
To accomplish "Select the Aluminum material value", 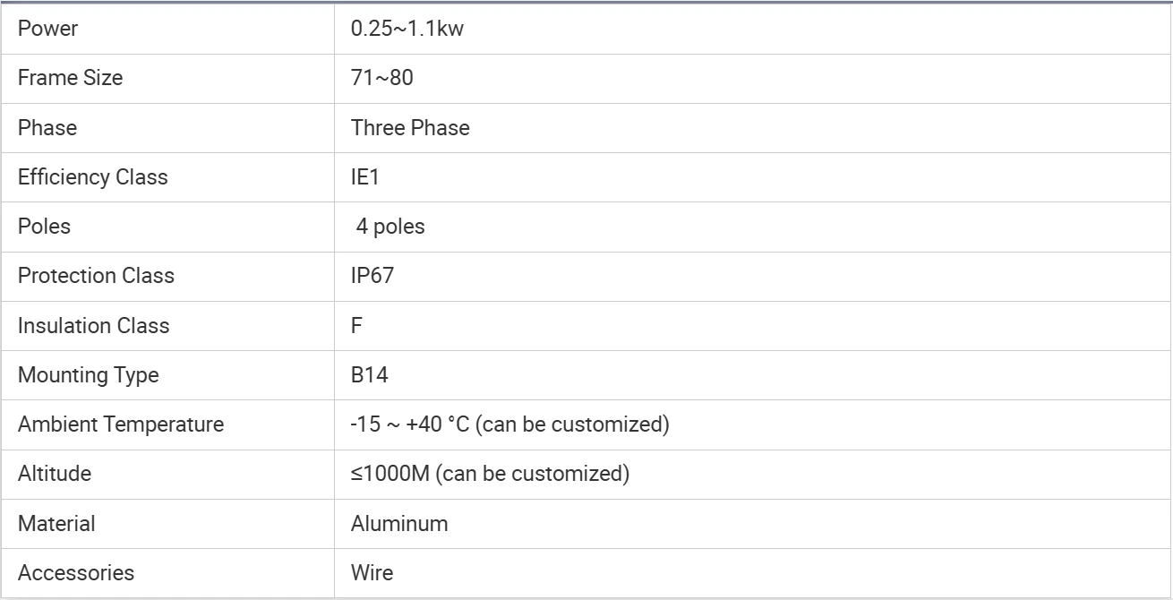I will click(x=399, y=524).
